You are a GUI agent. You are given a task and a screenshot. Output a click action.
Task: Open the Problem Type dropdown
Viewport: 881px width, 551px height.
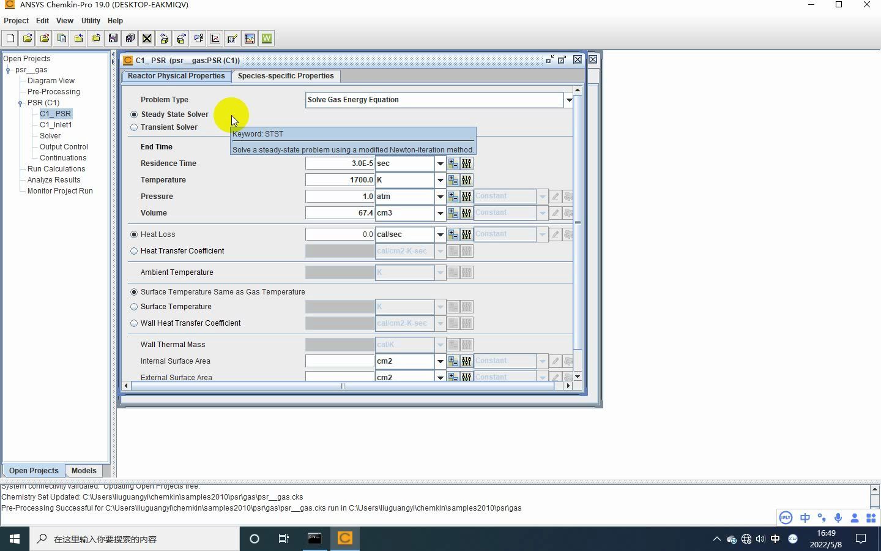[568, 100]
